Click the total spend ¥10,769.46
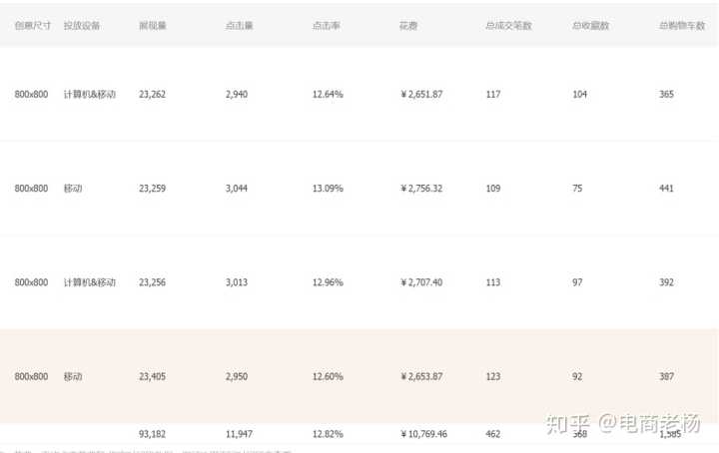The width and height of the screenshot is (719, 453). click(423, 434)
